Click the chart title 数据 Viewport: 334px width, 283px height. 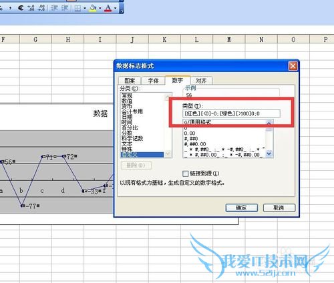(x=100, y=113)
